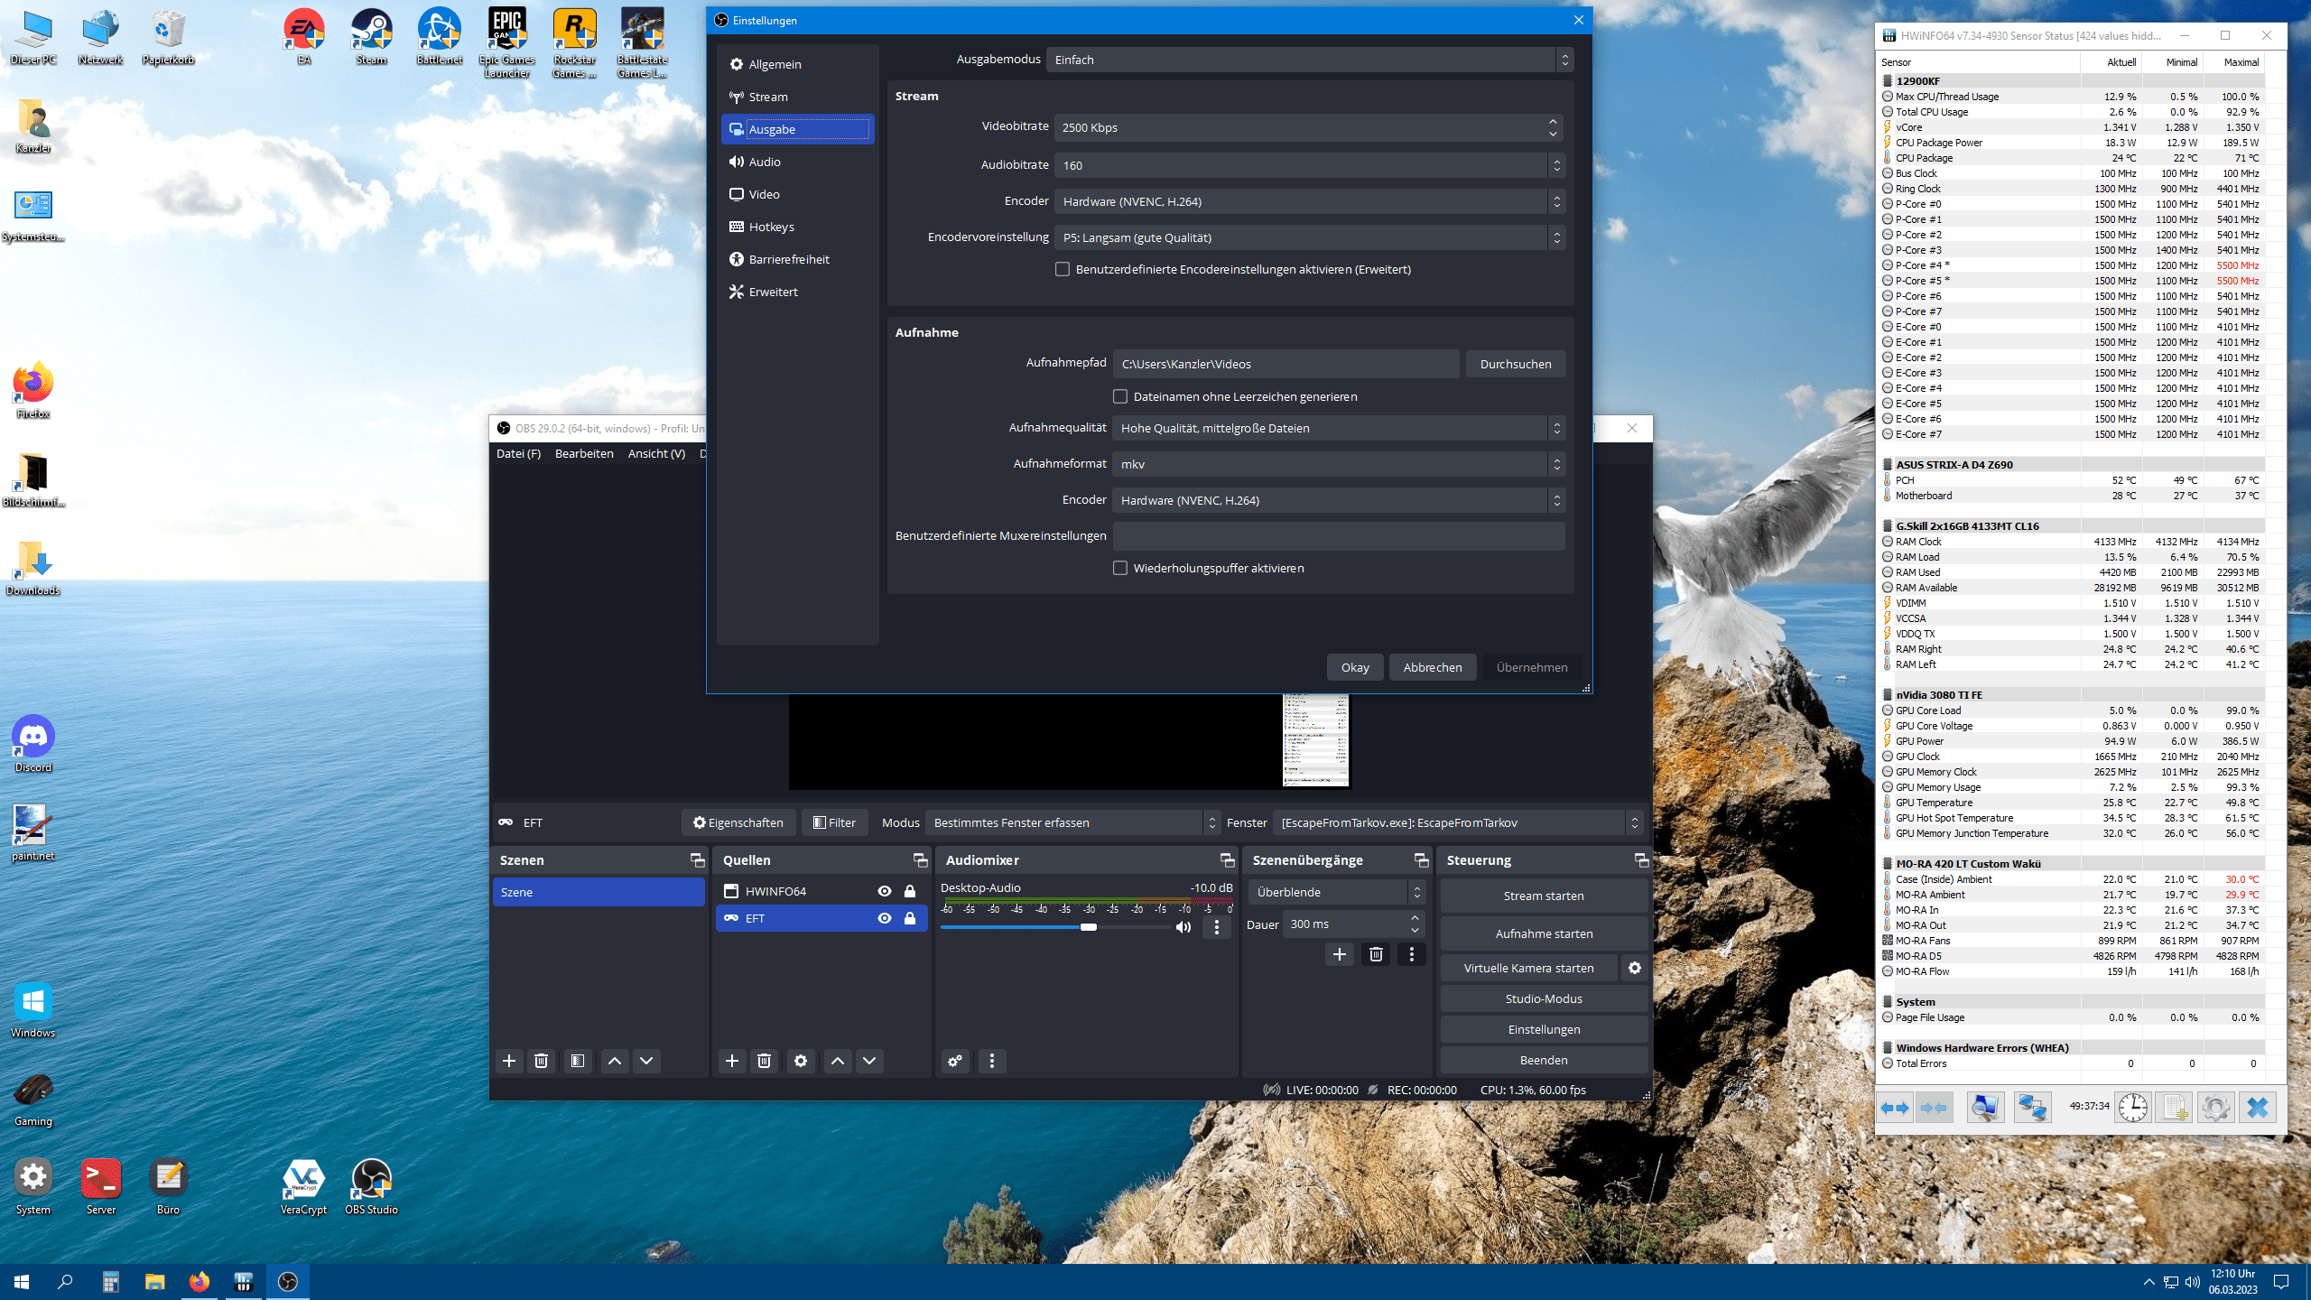Enable Wiederholungspuffer checkbox
2311x1300 pixels.
pyautogui.click(x=1120, y=568)
